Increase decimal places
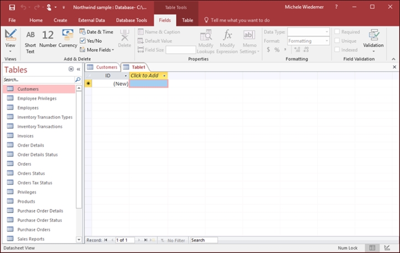400x253 pixels. coord(297,50)
